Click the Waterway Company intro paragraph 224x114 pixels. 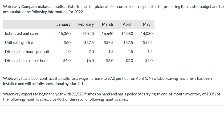113,9
